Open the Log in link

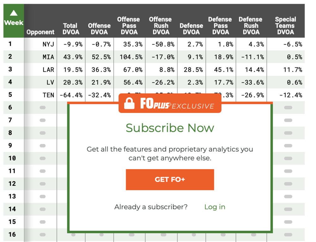tap(215, 207)
